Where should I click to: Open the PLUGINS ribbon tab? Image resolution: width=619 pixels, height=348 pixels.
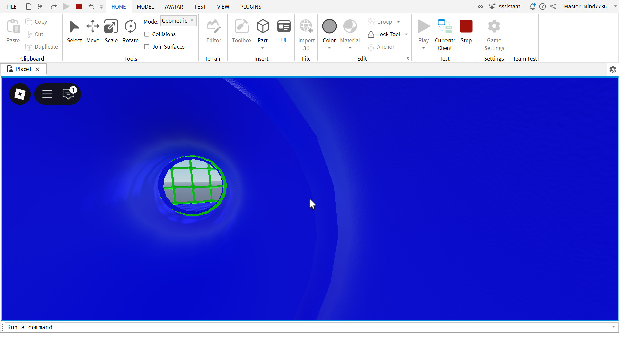(x=250, y=6)
